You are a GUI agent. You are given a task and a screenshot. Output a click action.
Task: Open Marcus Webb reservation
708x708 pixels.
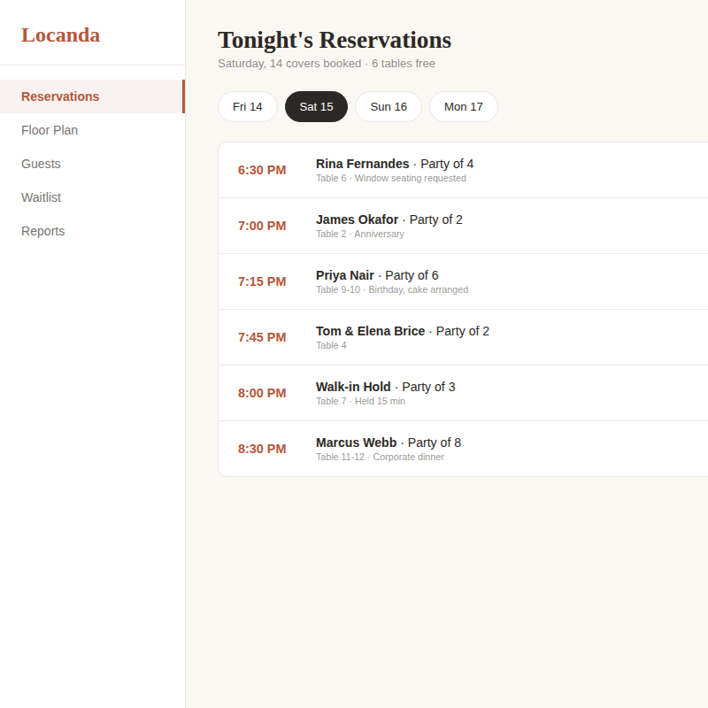click(463, 449)
